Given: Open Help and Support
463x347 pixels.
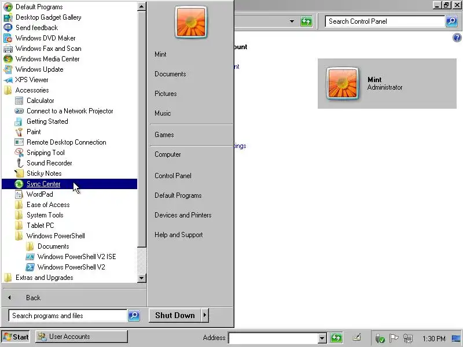Looking at the screenshot, I should pyautogui.click(x=179, y=235).
